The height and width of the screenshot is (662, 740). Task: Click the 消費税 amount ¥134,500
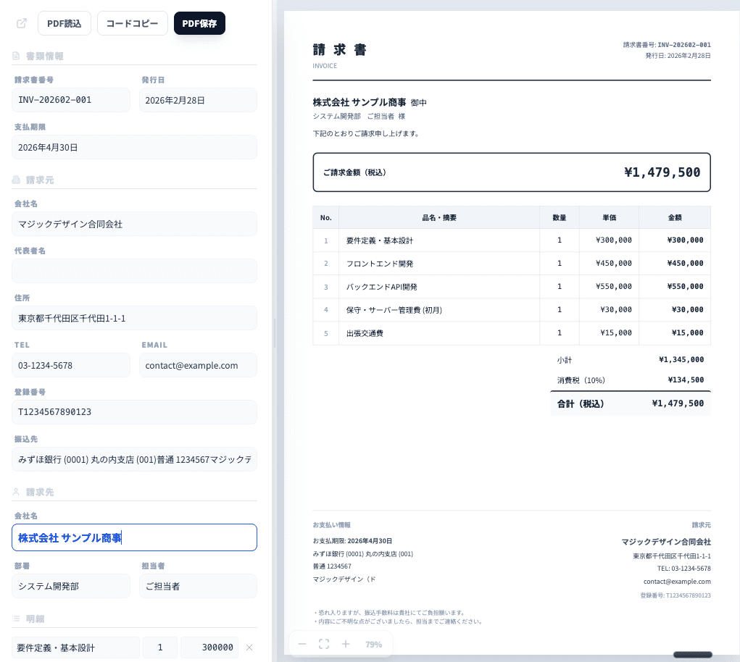[686, 380]
